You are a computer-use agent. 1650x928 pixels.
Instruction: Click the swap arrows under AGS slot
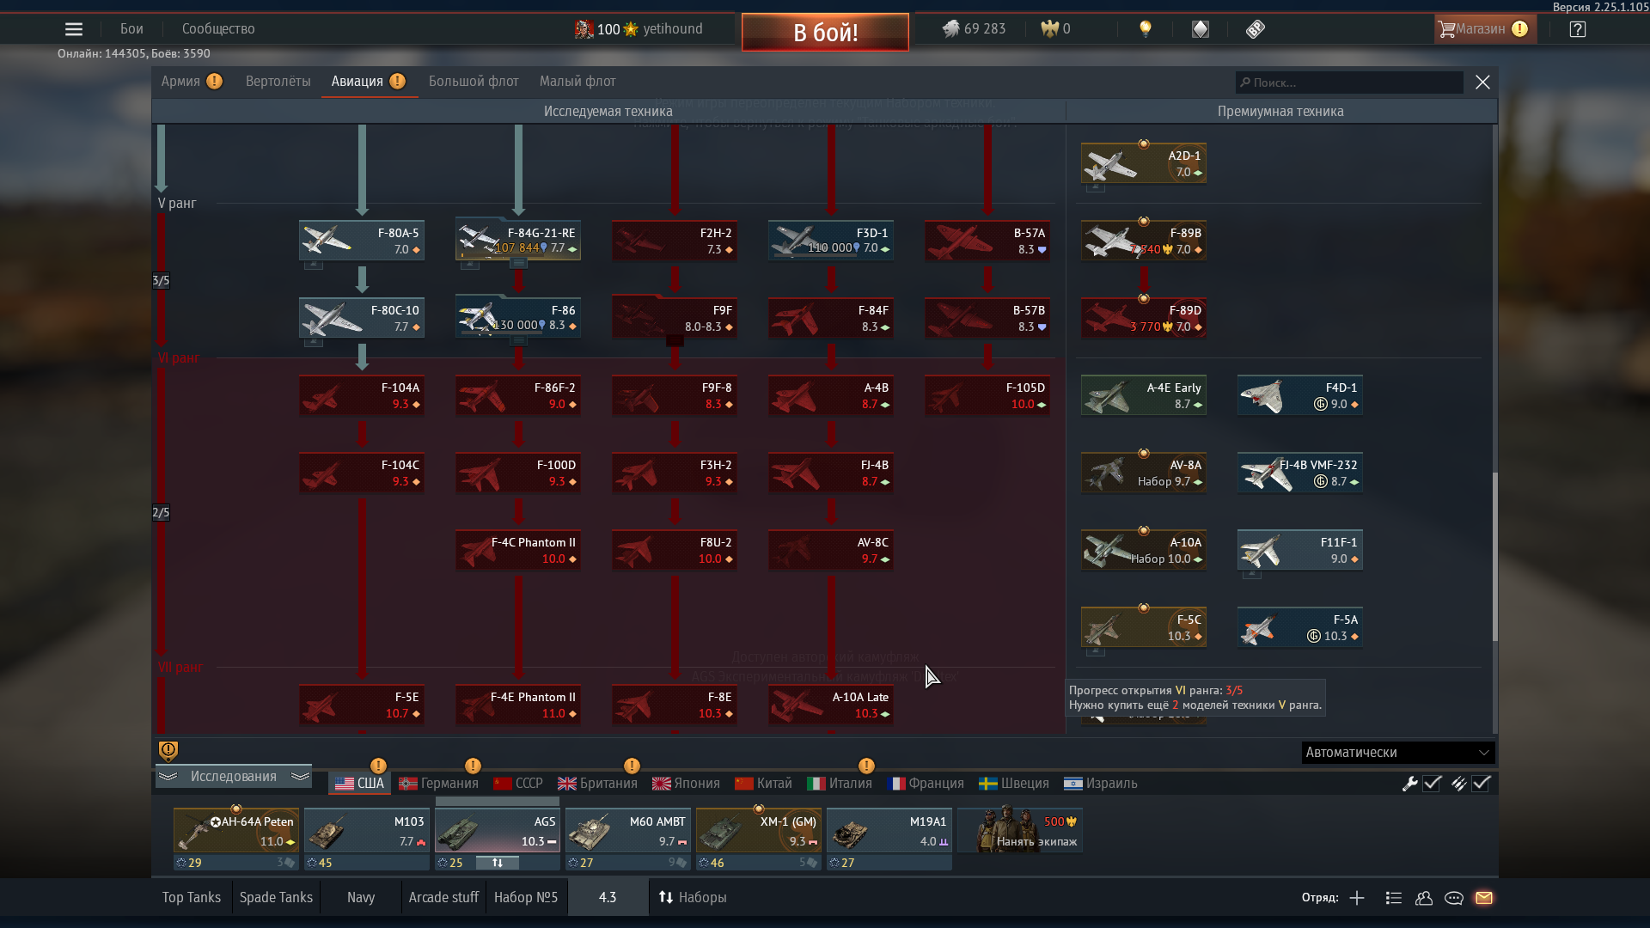click(x=498, y=863)
